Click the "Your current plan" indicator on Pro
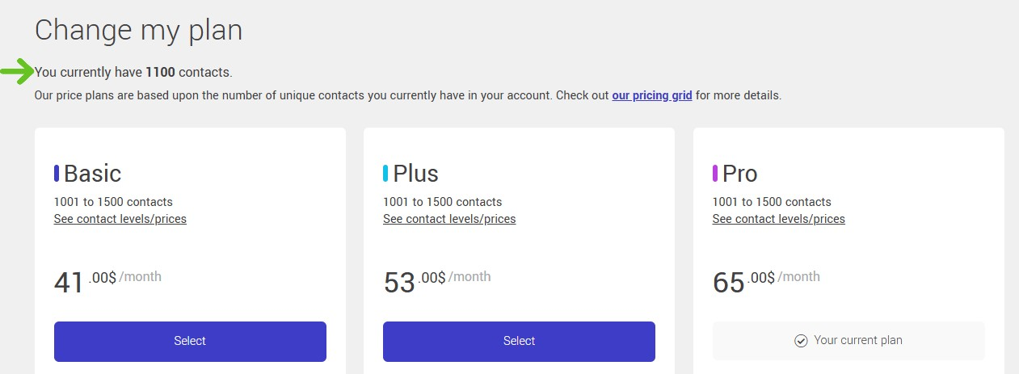The image size is (1019, 374). pyautogui.click(x=848, y=341)
